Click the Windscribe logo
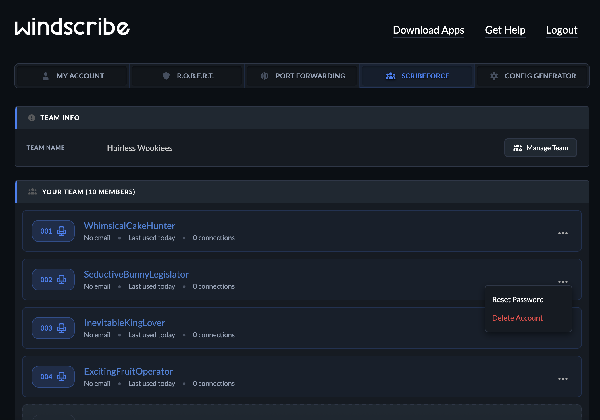 pyautogui.click(x=72, y=27)
